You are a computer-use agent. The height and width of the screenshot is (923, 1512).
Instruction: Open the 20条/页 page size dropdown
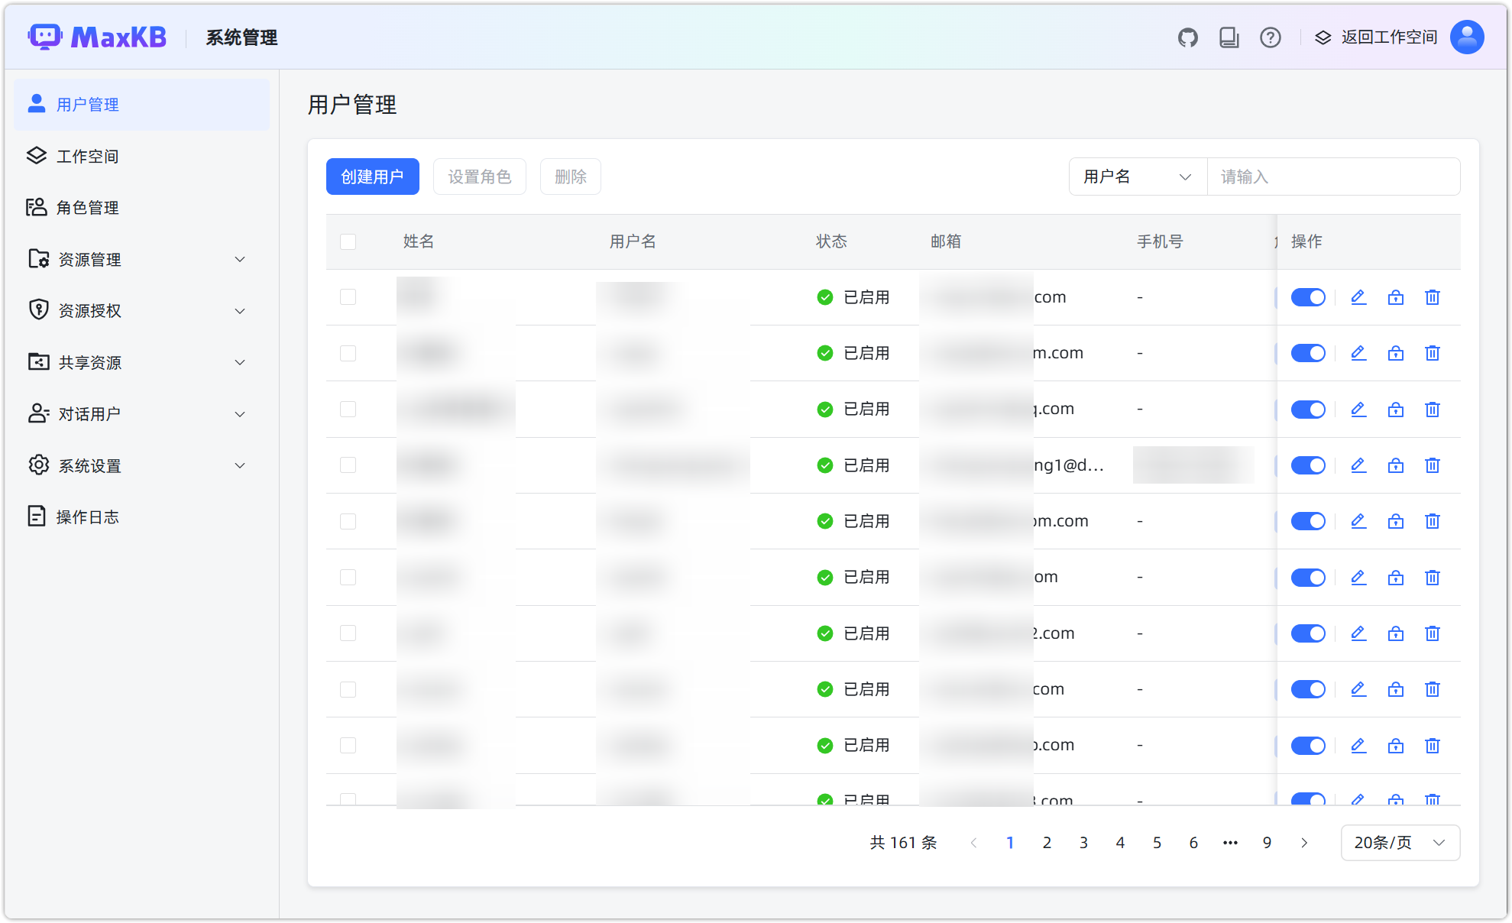1400,842
